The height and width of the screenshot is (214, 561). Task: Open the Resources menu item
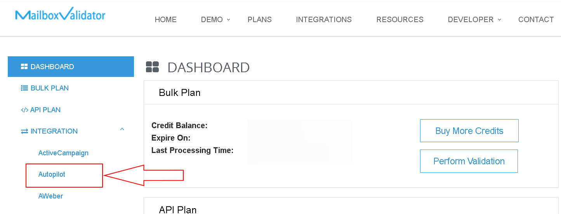[x=400, y=19]
